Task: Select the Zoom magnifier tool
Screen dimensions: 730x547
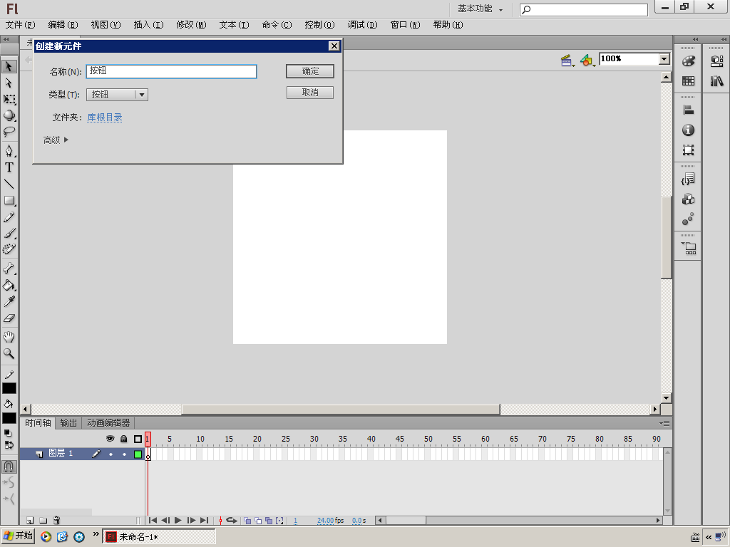Action: coord(9,353)
